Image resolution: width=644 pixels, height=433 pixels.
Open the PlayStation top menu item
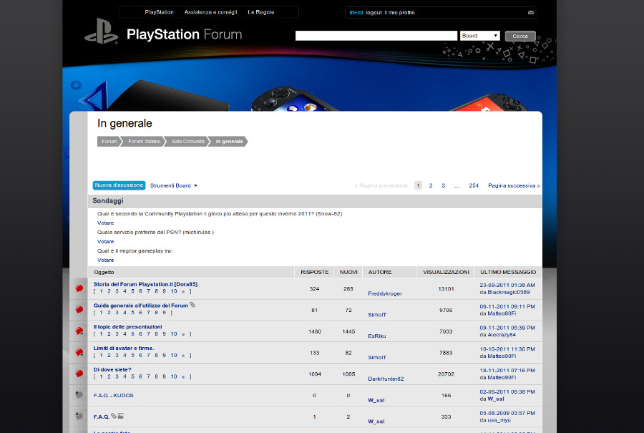[x=159, y=12]
